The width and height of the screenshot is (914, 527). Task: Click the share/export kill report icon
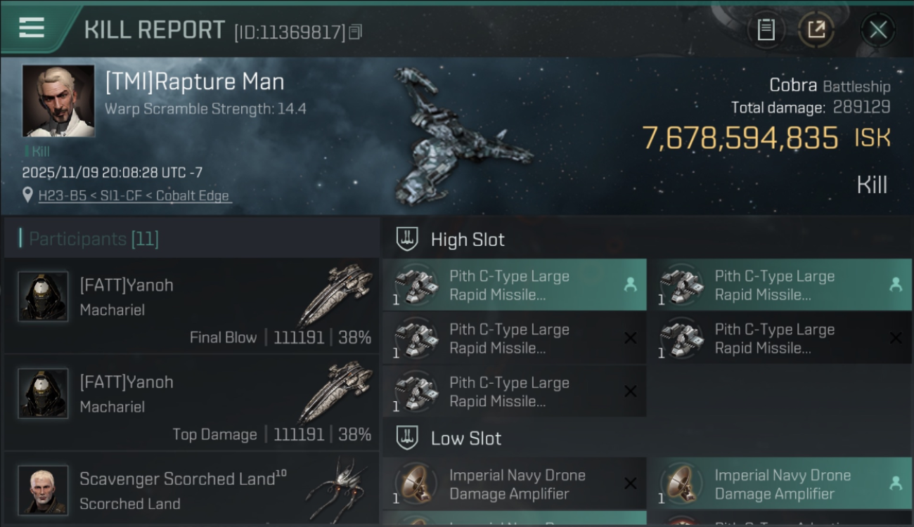816,30
